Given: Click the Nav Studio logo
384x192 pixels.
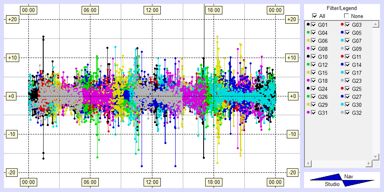Looking at the screenshot, I should click(x=342, y=180).
